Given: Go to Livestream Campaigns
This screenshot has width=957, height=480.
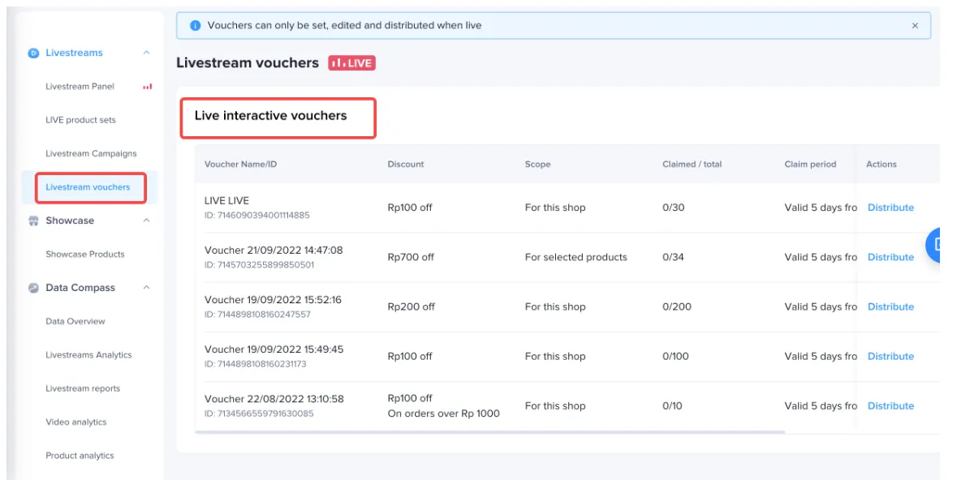Looking at the screenshot, I should 91,154.
